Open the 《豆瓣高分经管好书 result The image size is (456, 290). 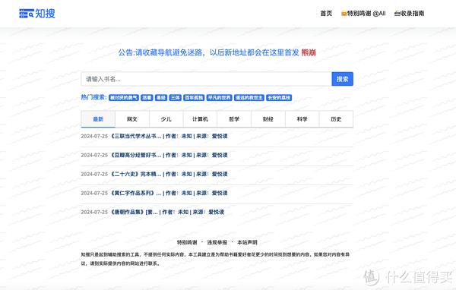(x=169, y=155)
